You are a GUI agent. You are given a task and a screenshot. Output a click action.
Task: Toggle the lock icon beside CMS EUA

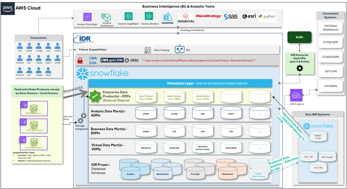pyautogui.click(x=80, y=60)
